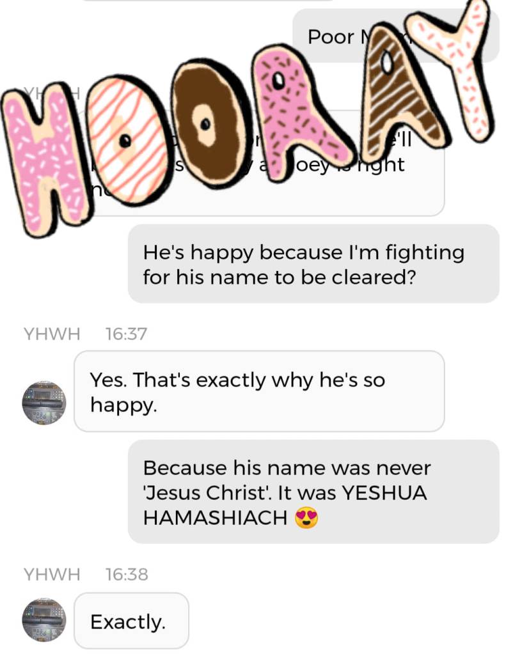Click the 16:37 timestamp
Viewport: 529px width, 654px height.
[x=126, y=334]
